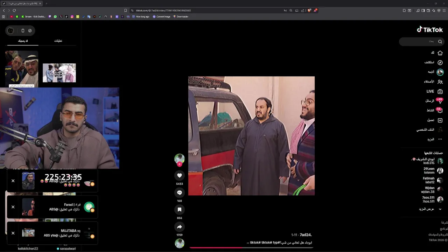Save the video with the bookmark icon

coord(180,210)
